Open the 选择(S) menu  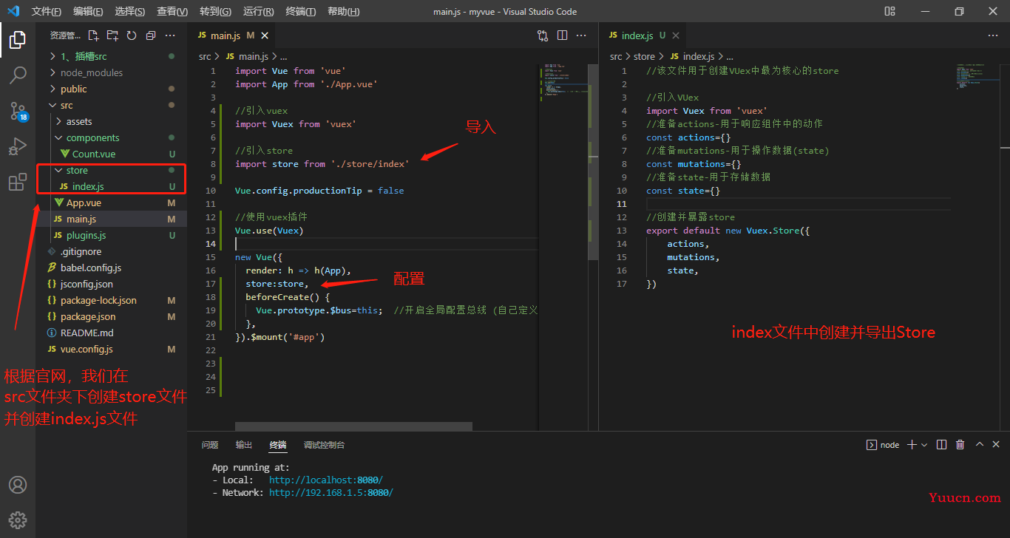[130, 11]
